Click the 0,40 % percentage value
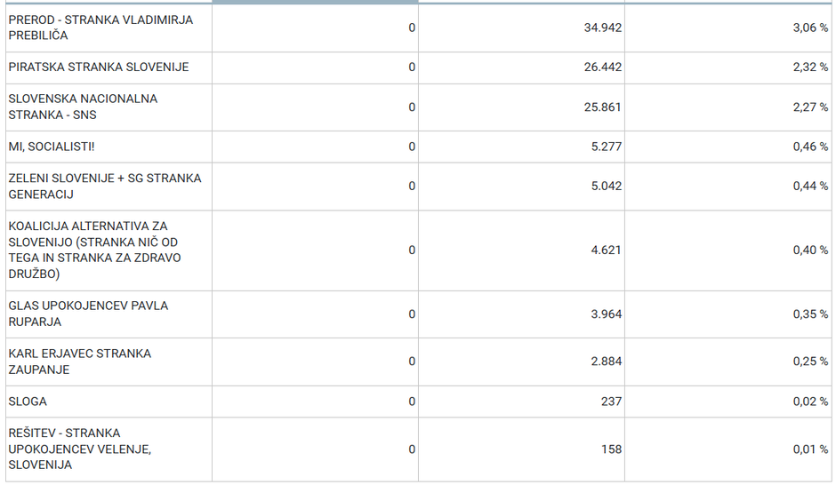This screenshot has width=836, height=485. tap(810, 250)
